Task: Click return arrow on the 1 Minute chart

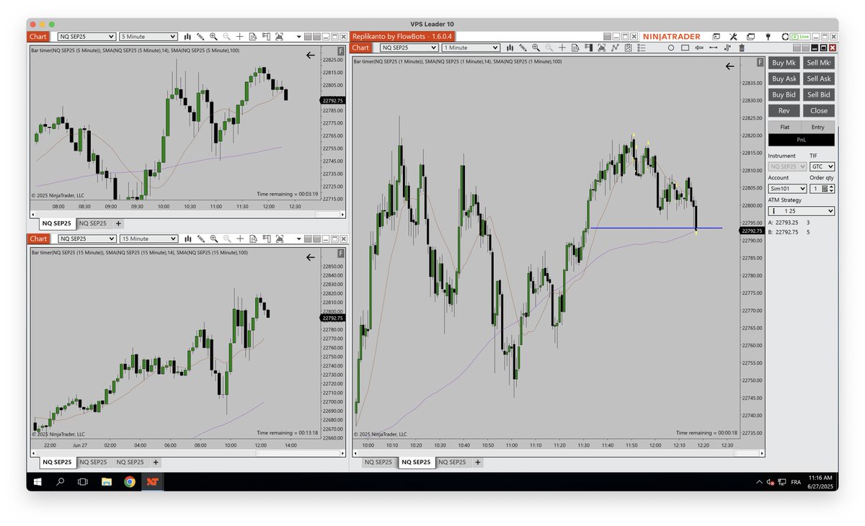Action: [729, 66]
